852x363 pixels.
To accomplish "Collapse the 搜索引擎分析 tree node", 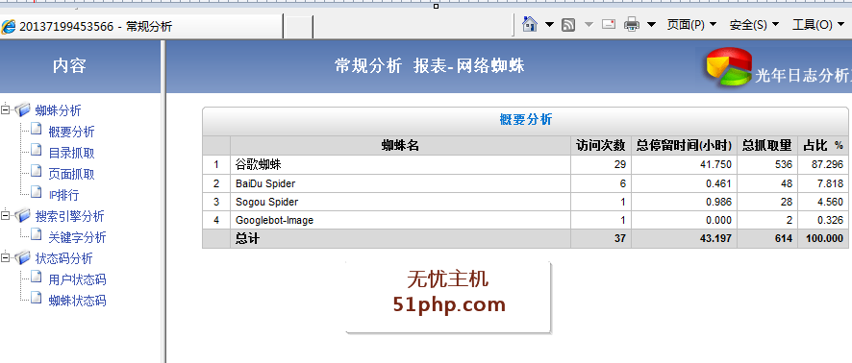I will click(6, 215).
